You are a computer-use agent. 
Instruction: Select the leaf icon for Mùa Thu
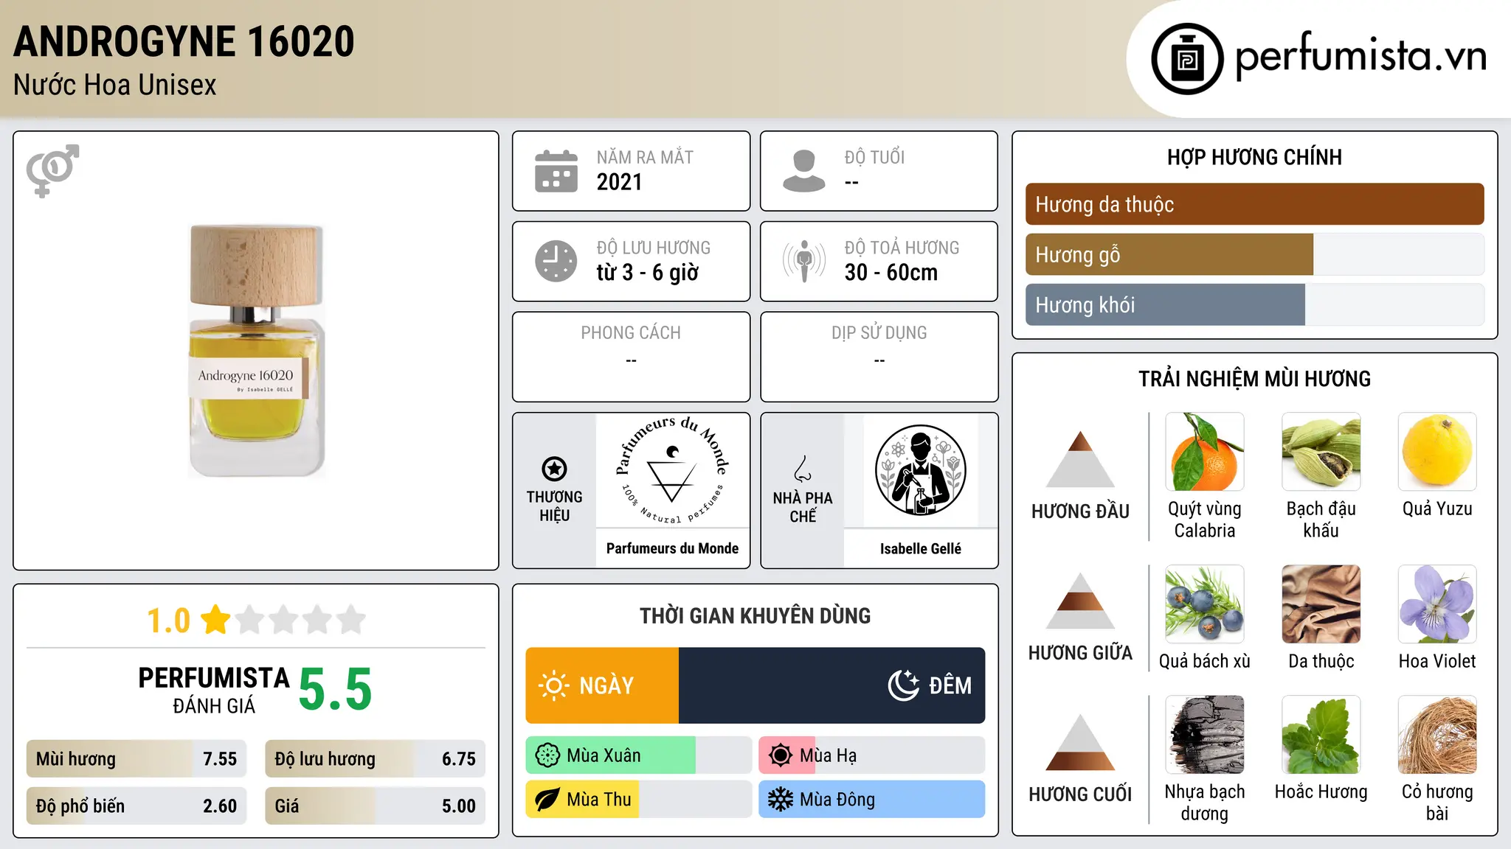pyautogui.click(x=547, y=800)
